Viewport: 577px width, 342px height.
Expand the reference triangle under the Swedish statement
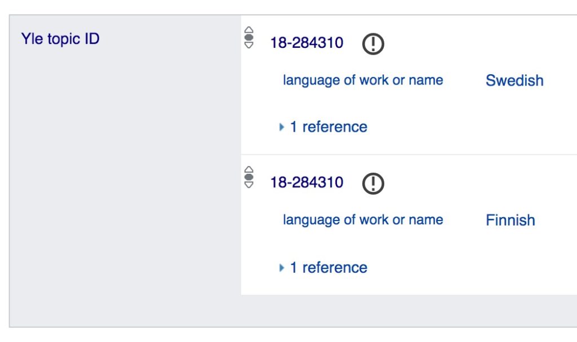pyautogui.click(x=282, y=127)
